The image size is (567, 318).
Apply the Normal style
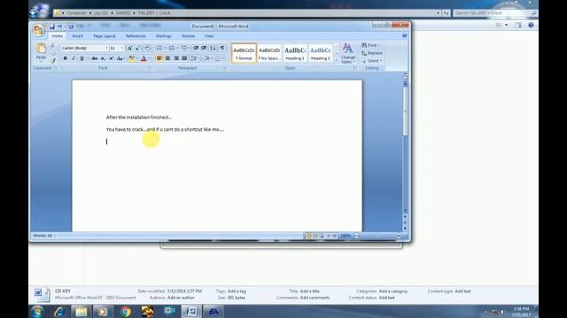(x=244, y=53)
